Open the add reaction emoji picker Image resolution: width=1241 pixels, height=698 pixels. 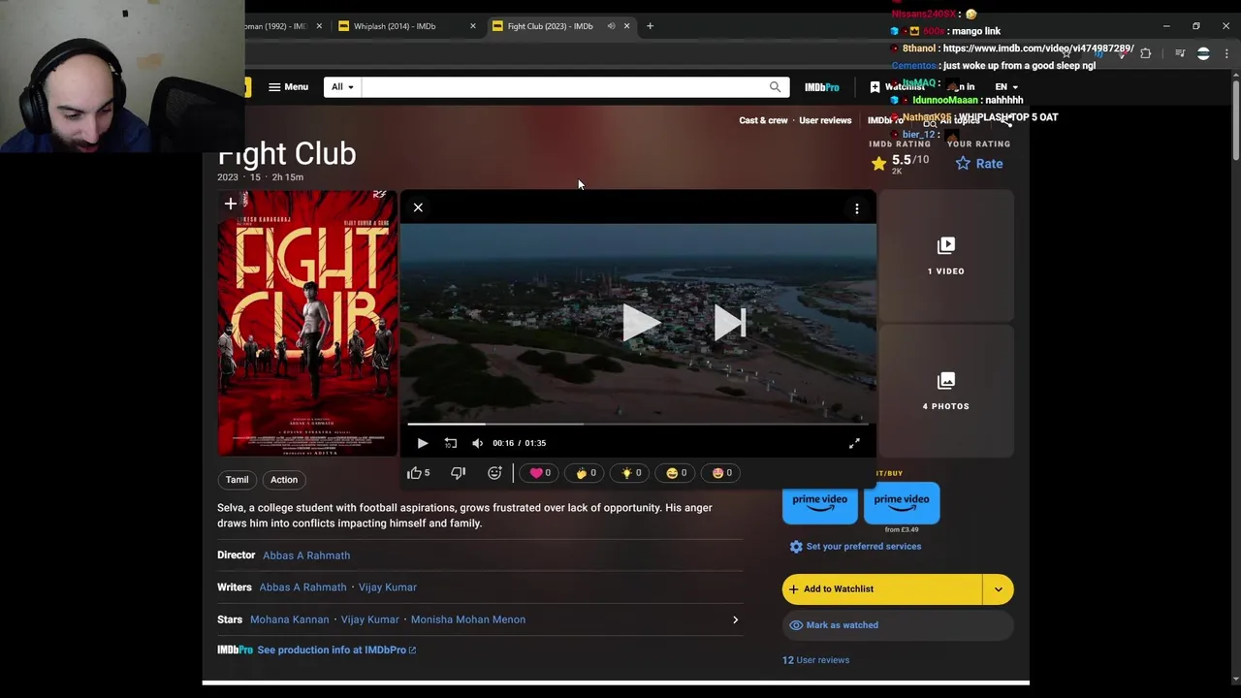(x=494, y=473)
